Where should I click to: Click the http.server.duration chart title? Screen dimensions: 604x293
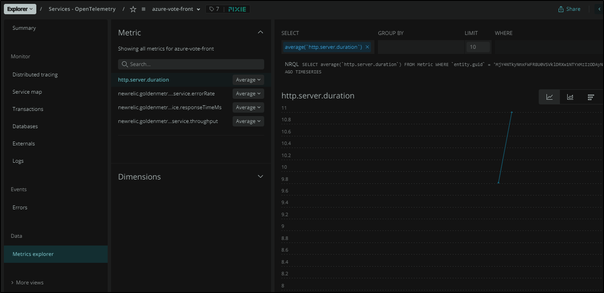click(318, 96)
